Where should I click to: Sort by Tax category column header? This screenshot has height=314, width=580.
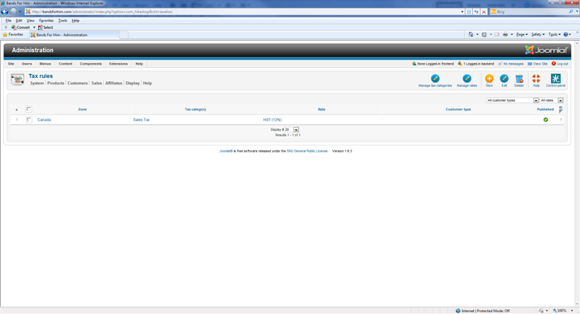[196, 109]
